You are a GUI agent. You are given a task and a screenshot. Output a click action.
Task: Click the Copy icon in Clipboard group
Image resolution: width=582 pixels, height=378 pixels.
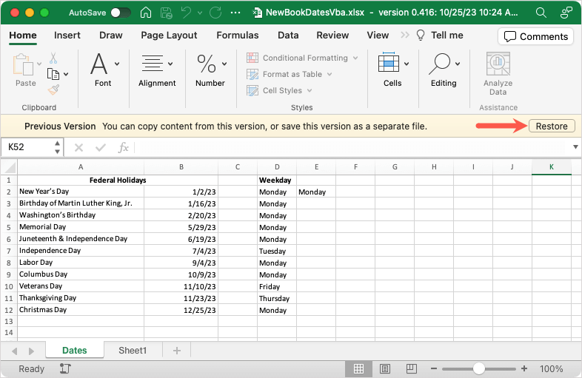coord(53,74)
